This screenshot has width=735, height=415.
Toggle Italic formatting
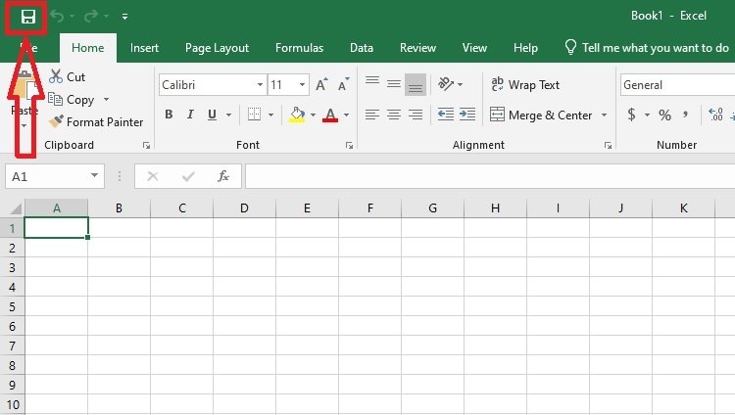tap(190, 115)
